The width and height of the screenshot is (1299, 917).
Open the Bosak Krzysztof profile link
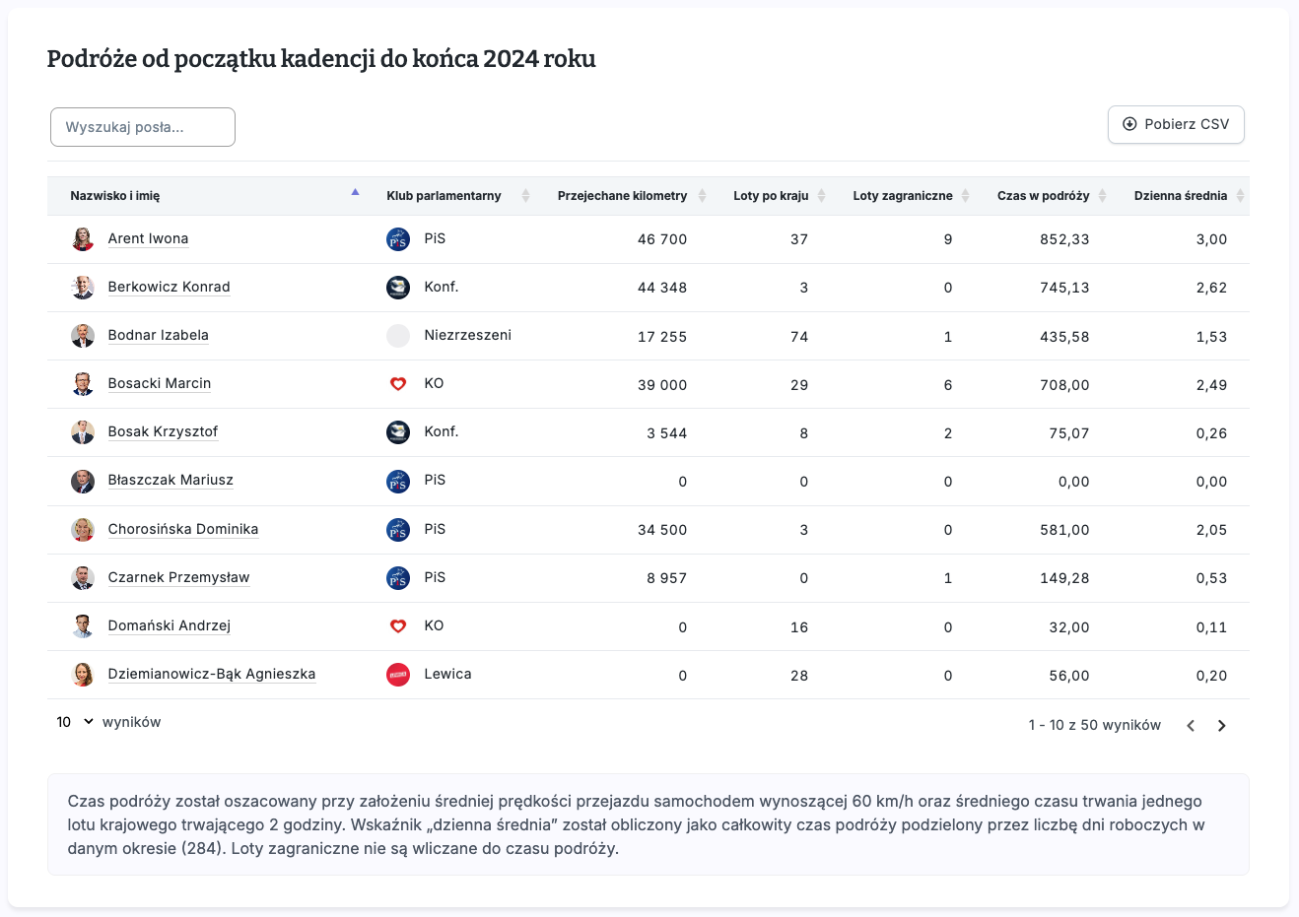[x=163, y=431]
